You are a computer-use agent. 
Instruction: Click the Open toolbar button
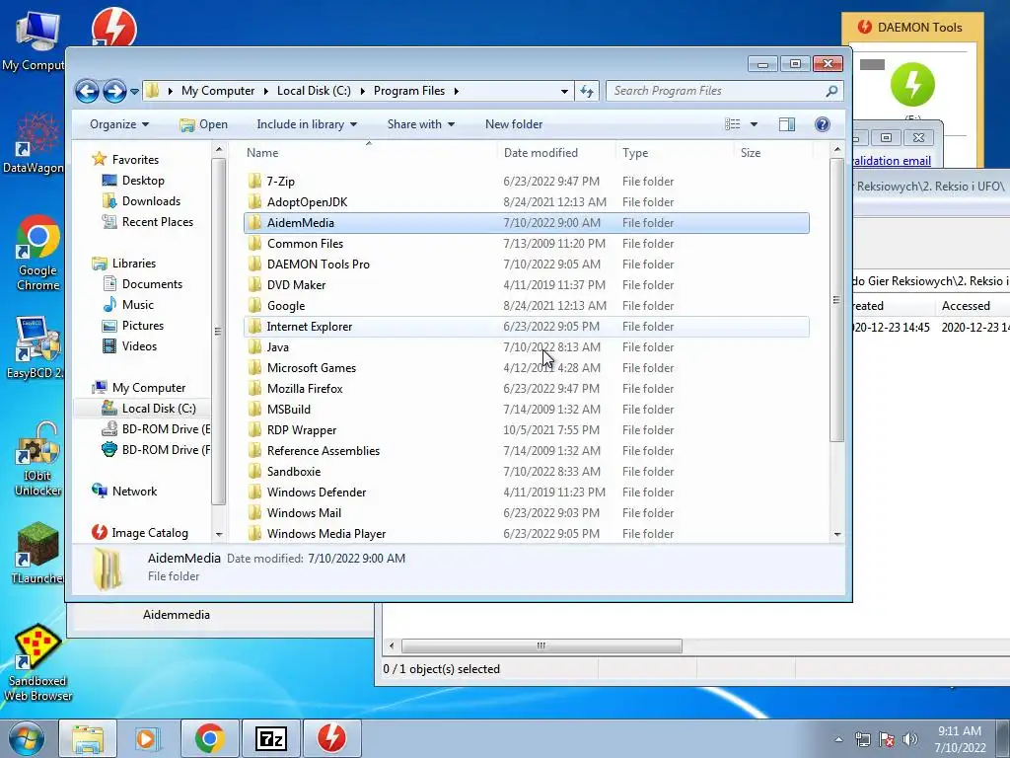pyautogui.click(x=203, y=124)
